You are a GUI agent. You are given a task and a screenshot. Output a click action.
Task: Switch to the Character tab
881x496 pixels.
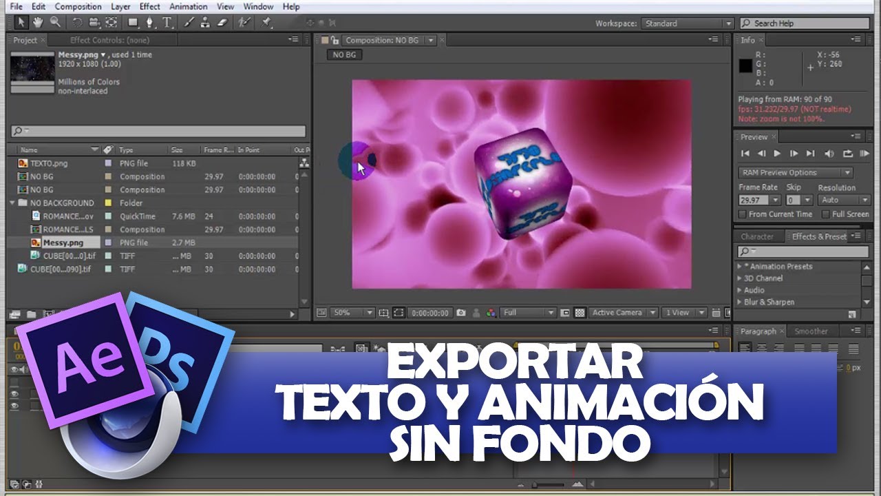point(757,237)
